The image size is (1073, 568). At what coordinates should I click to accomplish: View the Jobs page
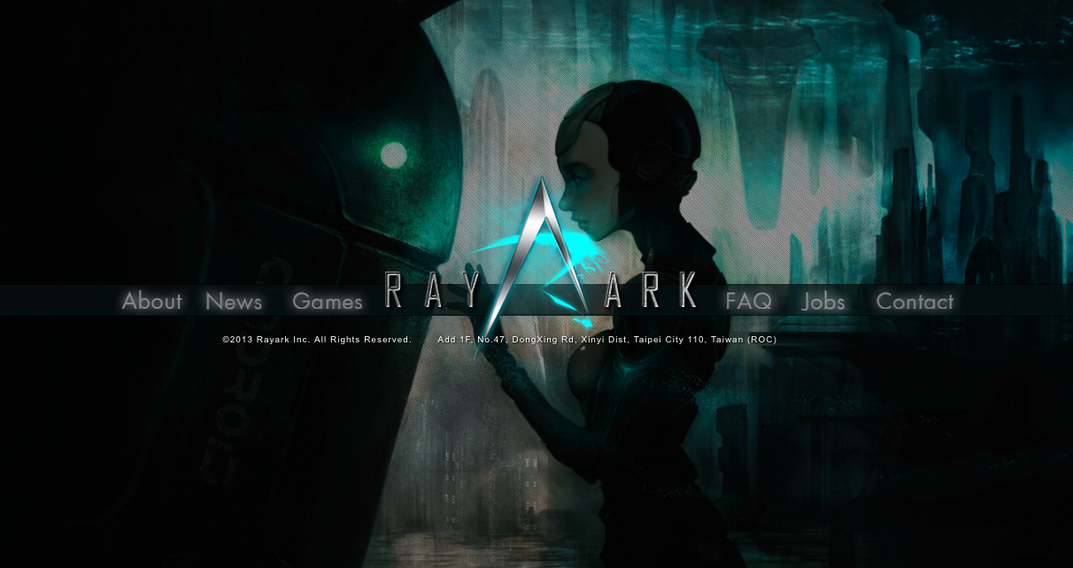(x=823, y=302)
